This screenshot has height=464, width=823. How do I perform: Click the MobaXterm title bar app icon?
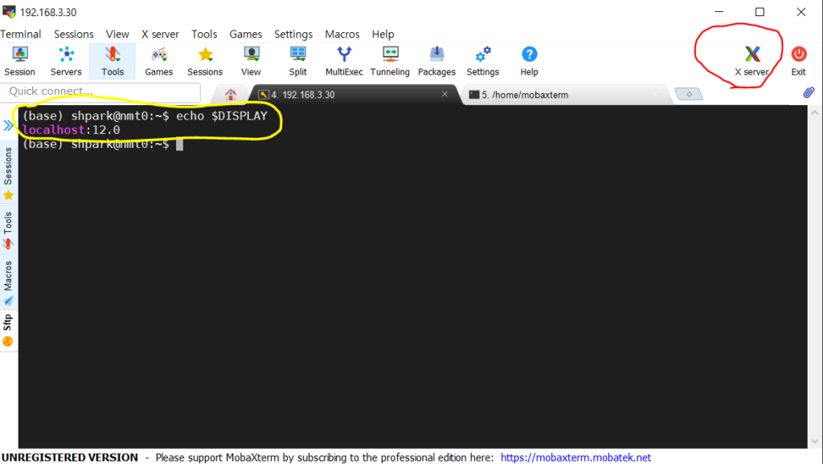point(9,11)
